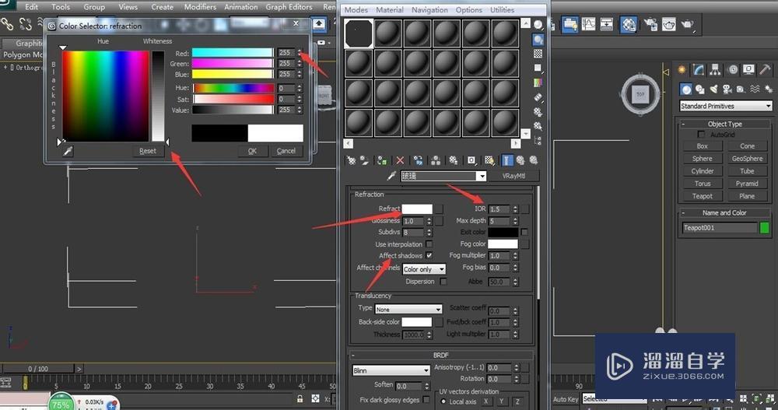Open Rendered Frame Window icon
The width and height of the screenshot is (778, 410).
click(x=669, y=24)
